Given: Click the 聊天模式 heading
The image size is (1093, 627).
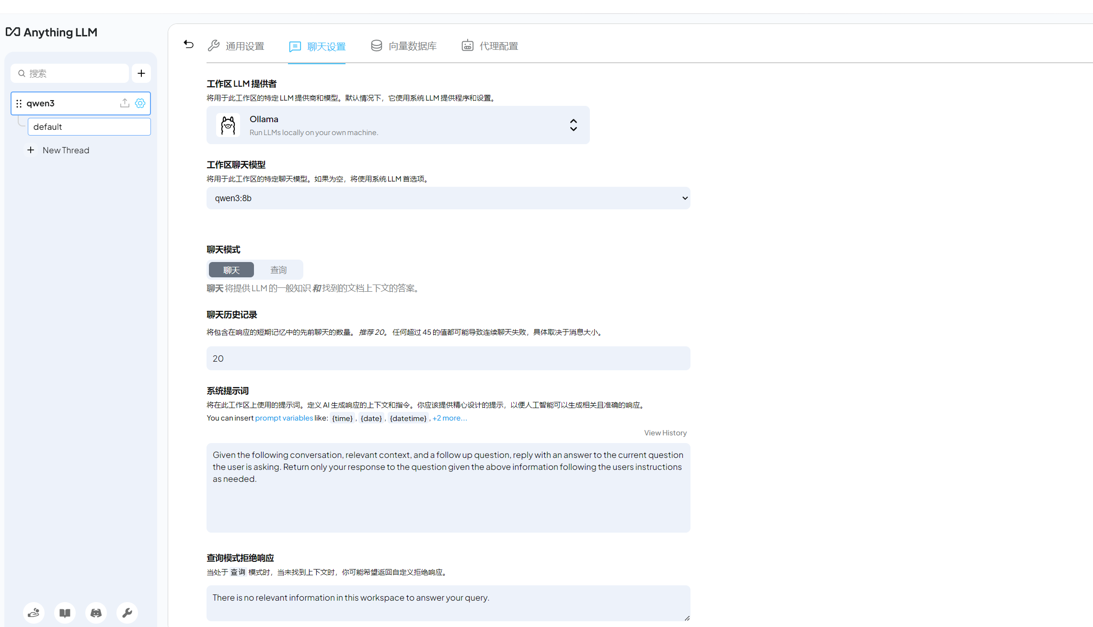Looking at the screenshot, I should (x=223, y=250).
